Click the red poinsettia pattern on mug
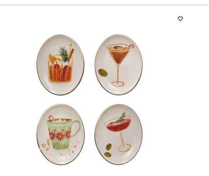 (60, 135)
